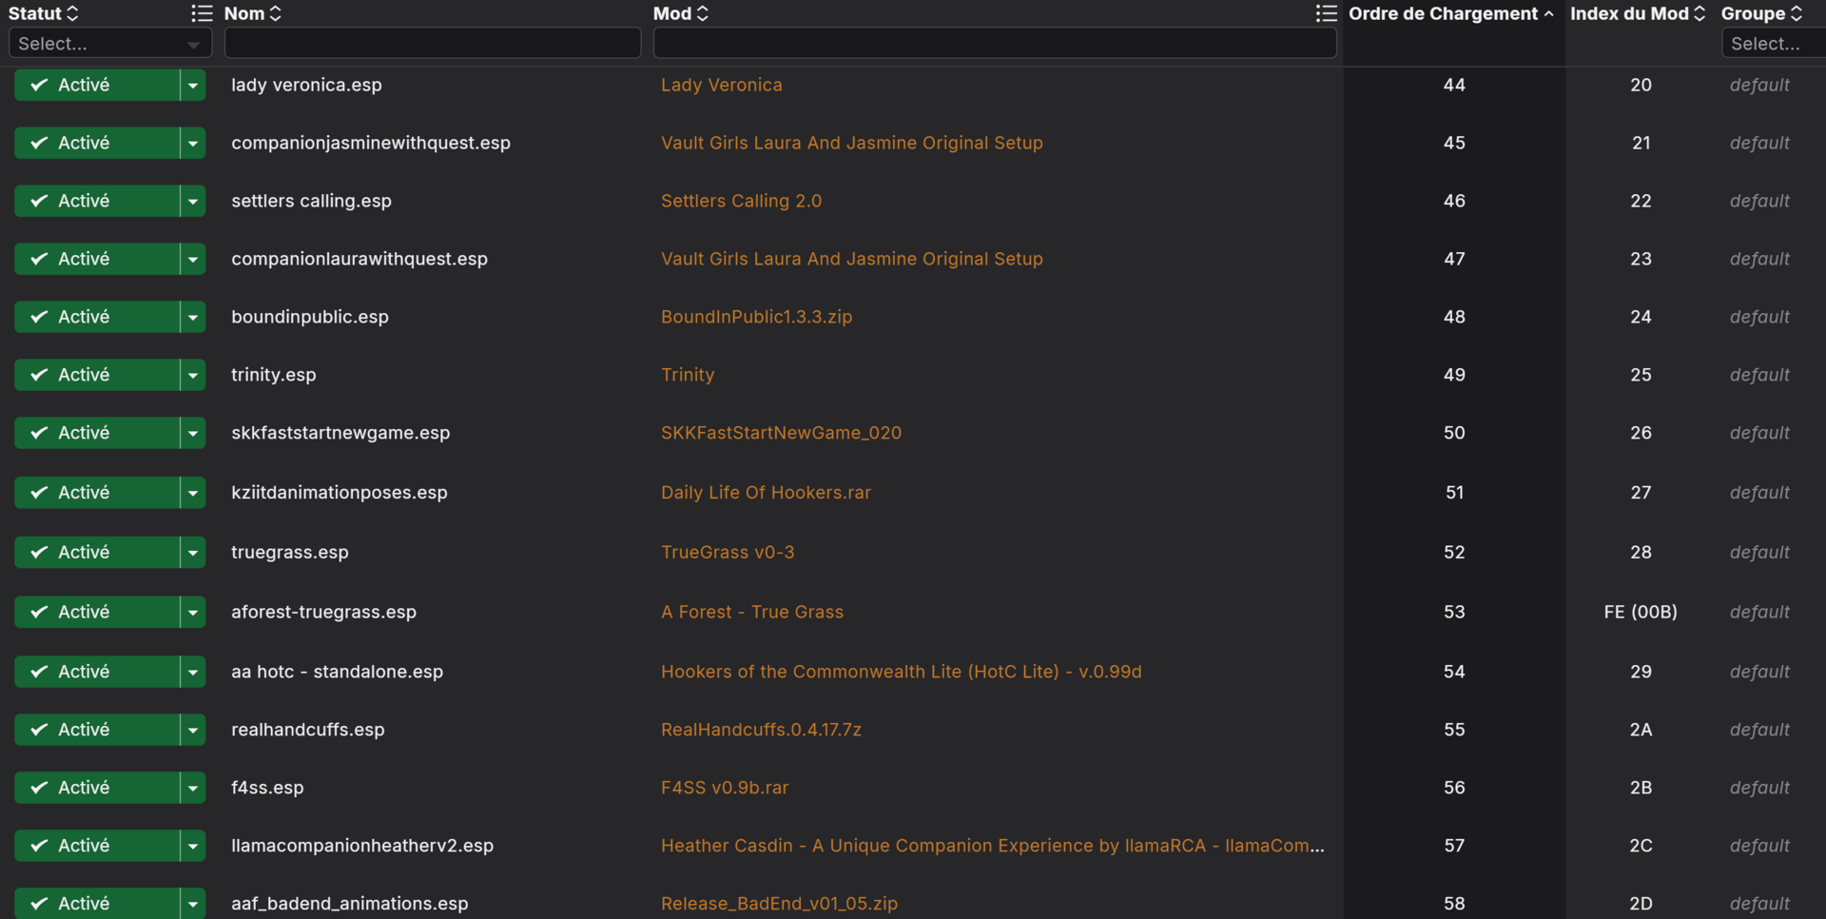Open list options icon beside Nom header
Viewport: 1826px width, 919px height.
pos(202,13)
